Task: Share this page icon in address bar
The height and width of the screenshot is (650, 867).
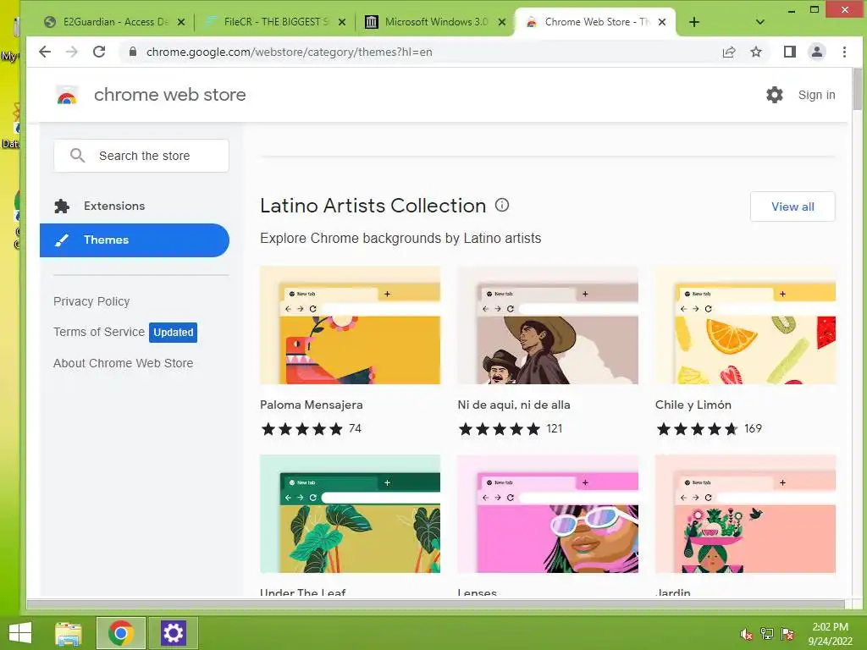Action: (x=729, y=52)
